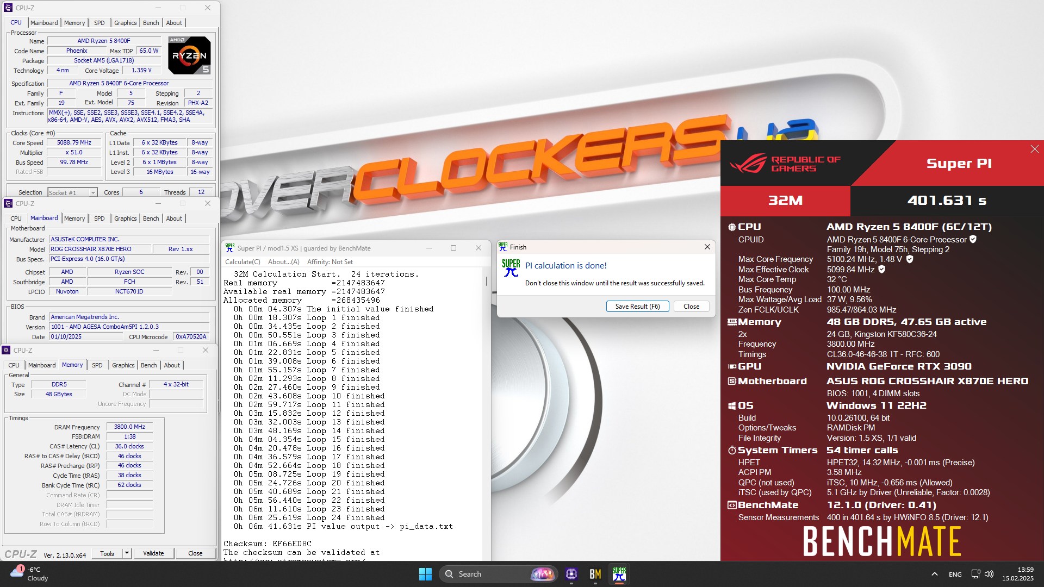Click the CPU-Z icon of Mainboard window
Viewport: 1044px width, 587px height.
pos(8,203)
